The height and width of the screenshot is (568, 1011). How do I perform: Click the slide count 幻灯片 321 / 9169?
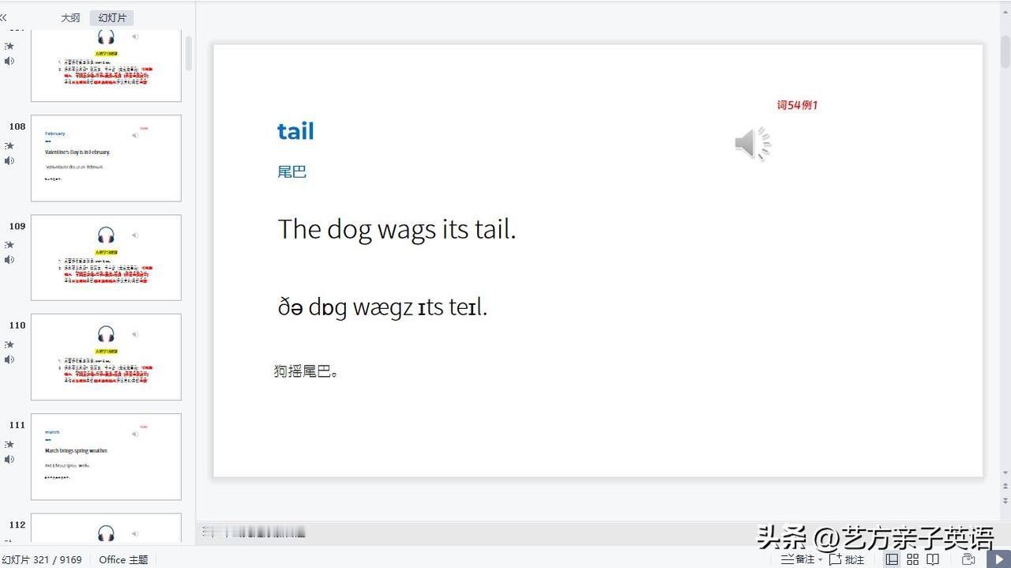pyautogui.click(x=42, y=559)
